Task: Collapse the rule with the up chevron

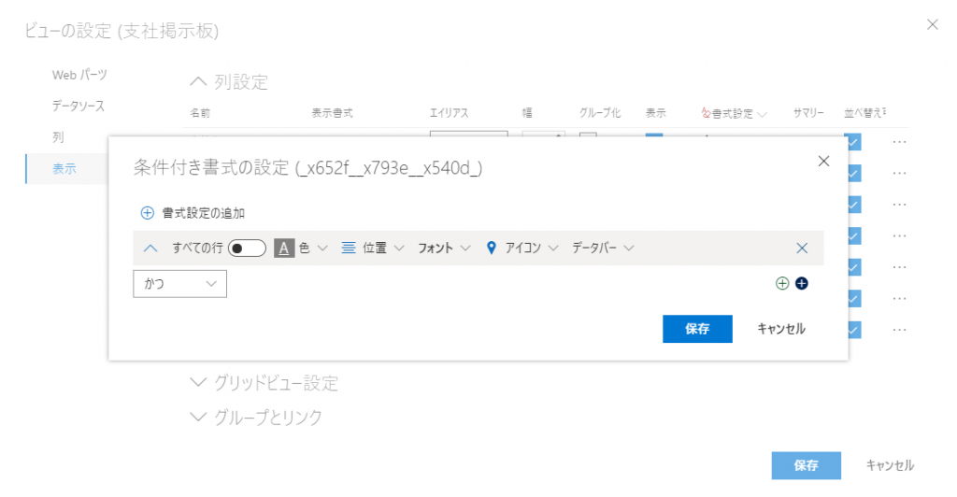Action: click(151, 248)
